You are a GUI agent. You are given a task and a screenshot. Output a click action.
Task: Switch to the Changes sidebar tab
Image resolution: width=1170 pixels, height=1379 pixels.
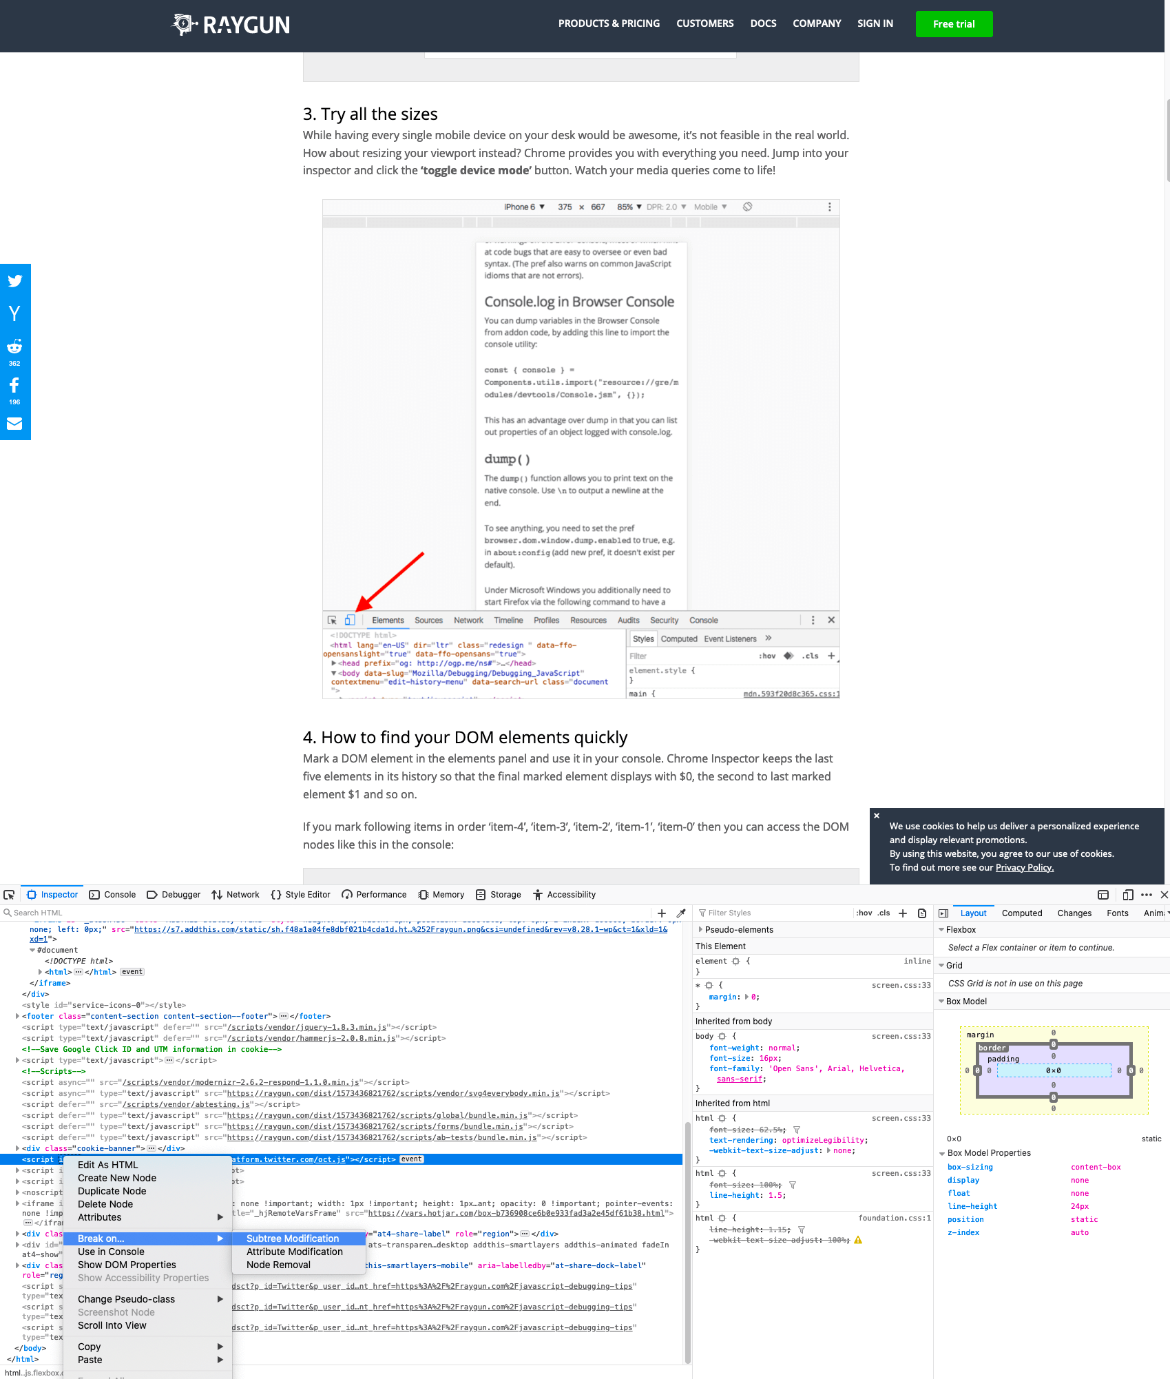pos(1074,913)
